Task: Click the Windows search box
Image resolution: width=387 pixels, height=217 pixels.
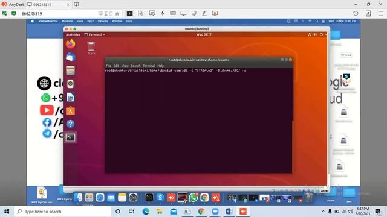Action: (62, 212)
